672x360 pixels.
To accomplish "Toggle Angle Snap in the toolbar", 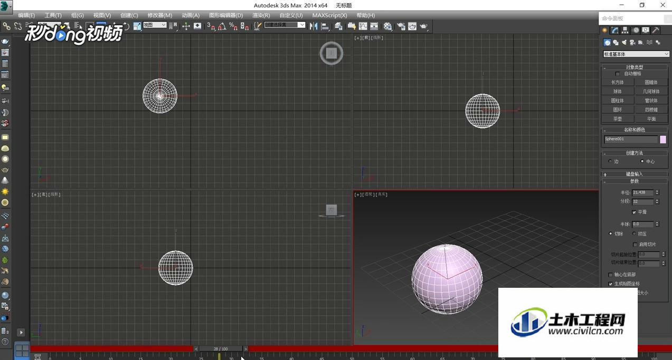I will click(x=222, y=26).
